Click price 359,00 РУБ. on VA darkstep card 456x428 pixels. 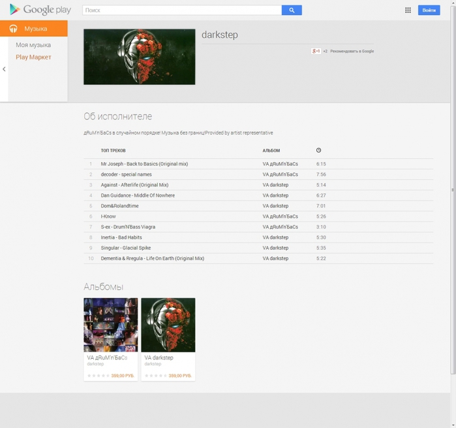(180, 376)
